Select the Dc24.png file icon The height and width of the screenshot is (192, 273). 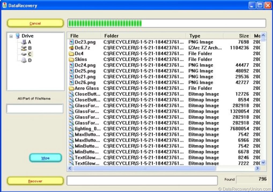(71, 65)
